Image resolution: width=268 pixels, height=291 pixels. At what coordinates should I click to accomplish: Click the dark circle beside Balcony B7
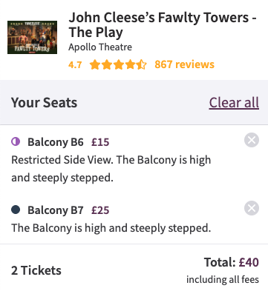tap(16, 210)
